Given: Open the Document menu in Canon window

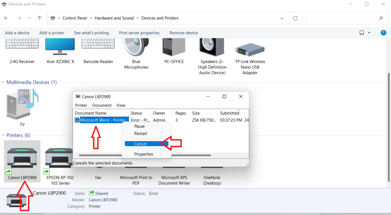Looking at the screenshot, I should coord(102,105).
